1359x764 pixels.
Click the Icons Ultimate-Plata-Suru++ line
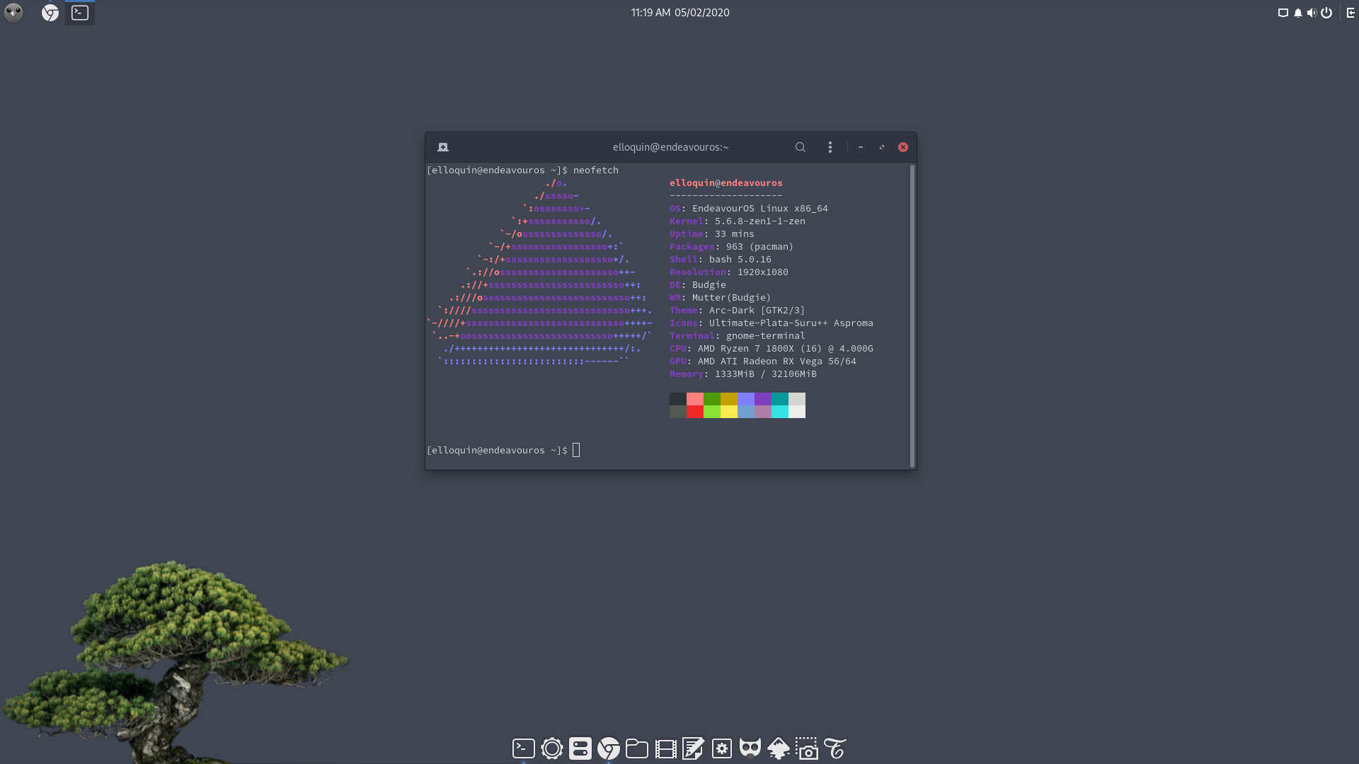click(772, 323)
